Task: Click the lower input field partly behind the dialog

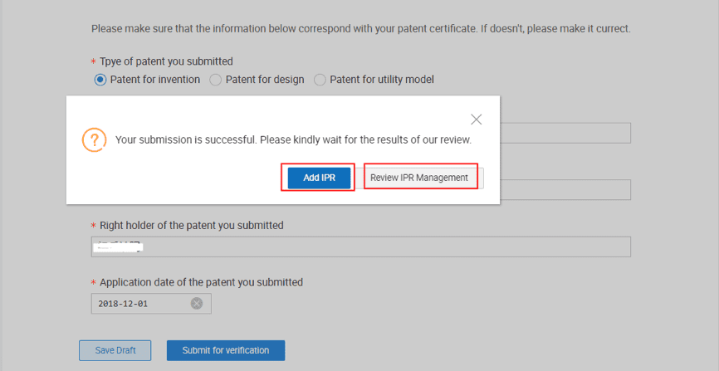Action: click(x=565, y=190)
